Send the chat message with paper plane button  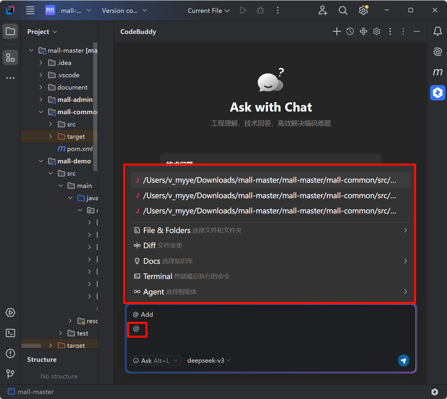click(x=403, y=361)
